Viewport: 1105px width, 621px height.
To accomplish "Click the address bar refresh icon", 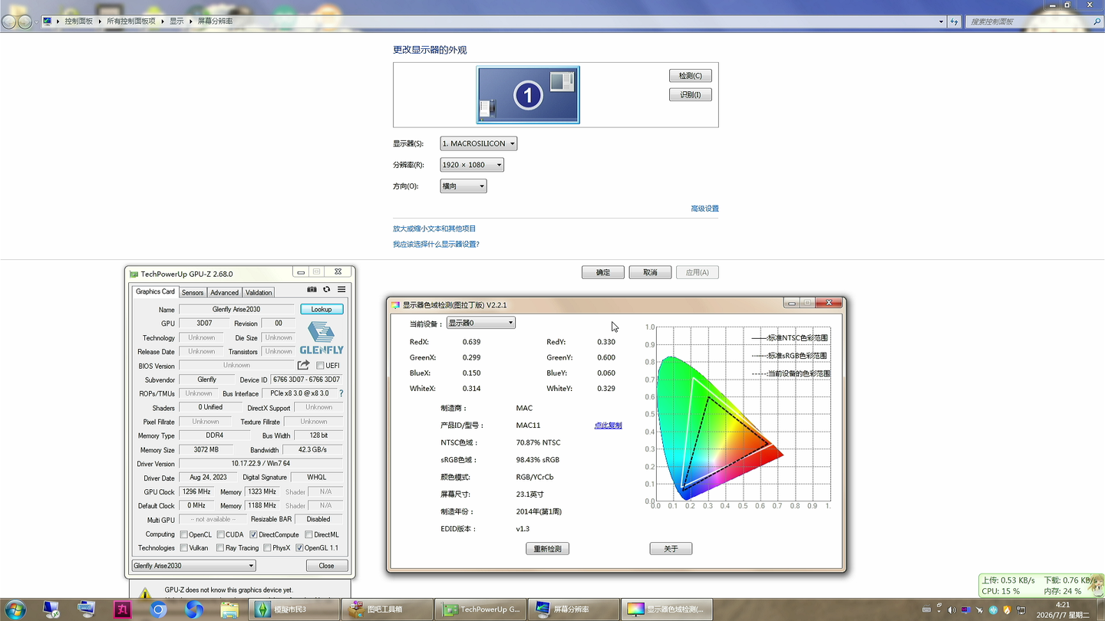I will 954,21.
